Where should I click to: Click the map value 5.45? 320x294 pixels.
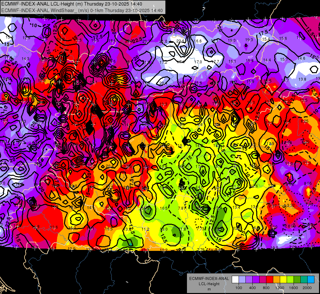(x=311, y=246)
